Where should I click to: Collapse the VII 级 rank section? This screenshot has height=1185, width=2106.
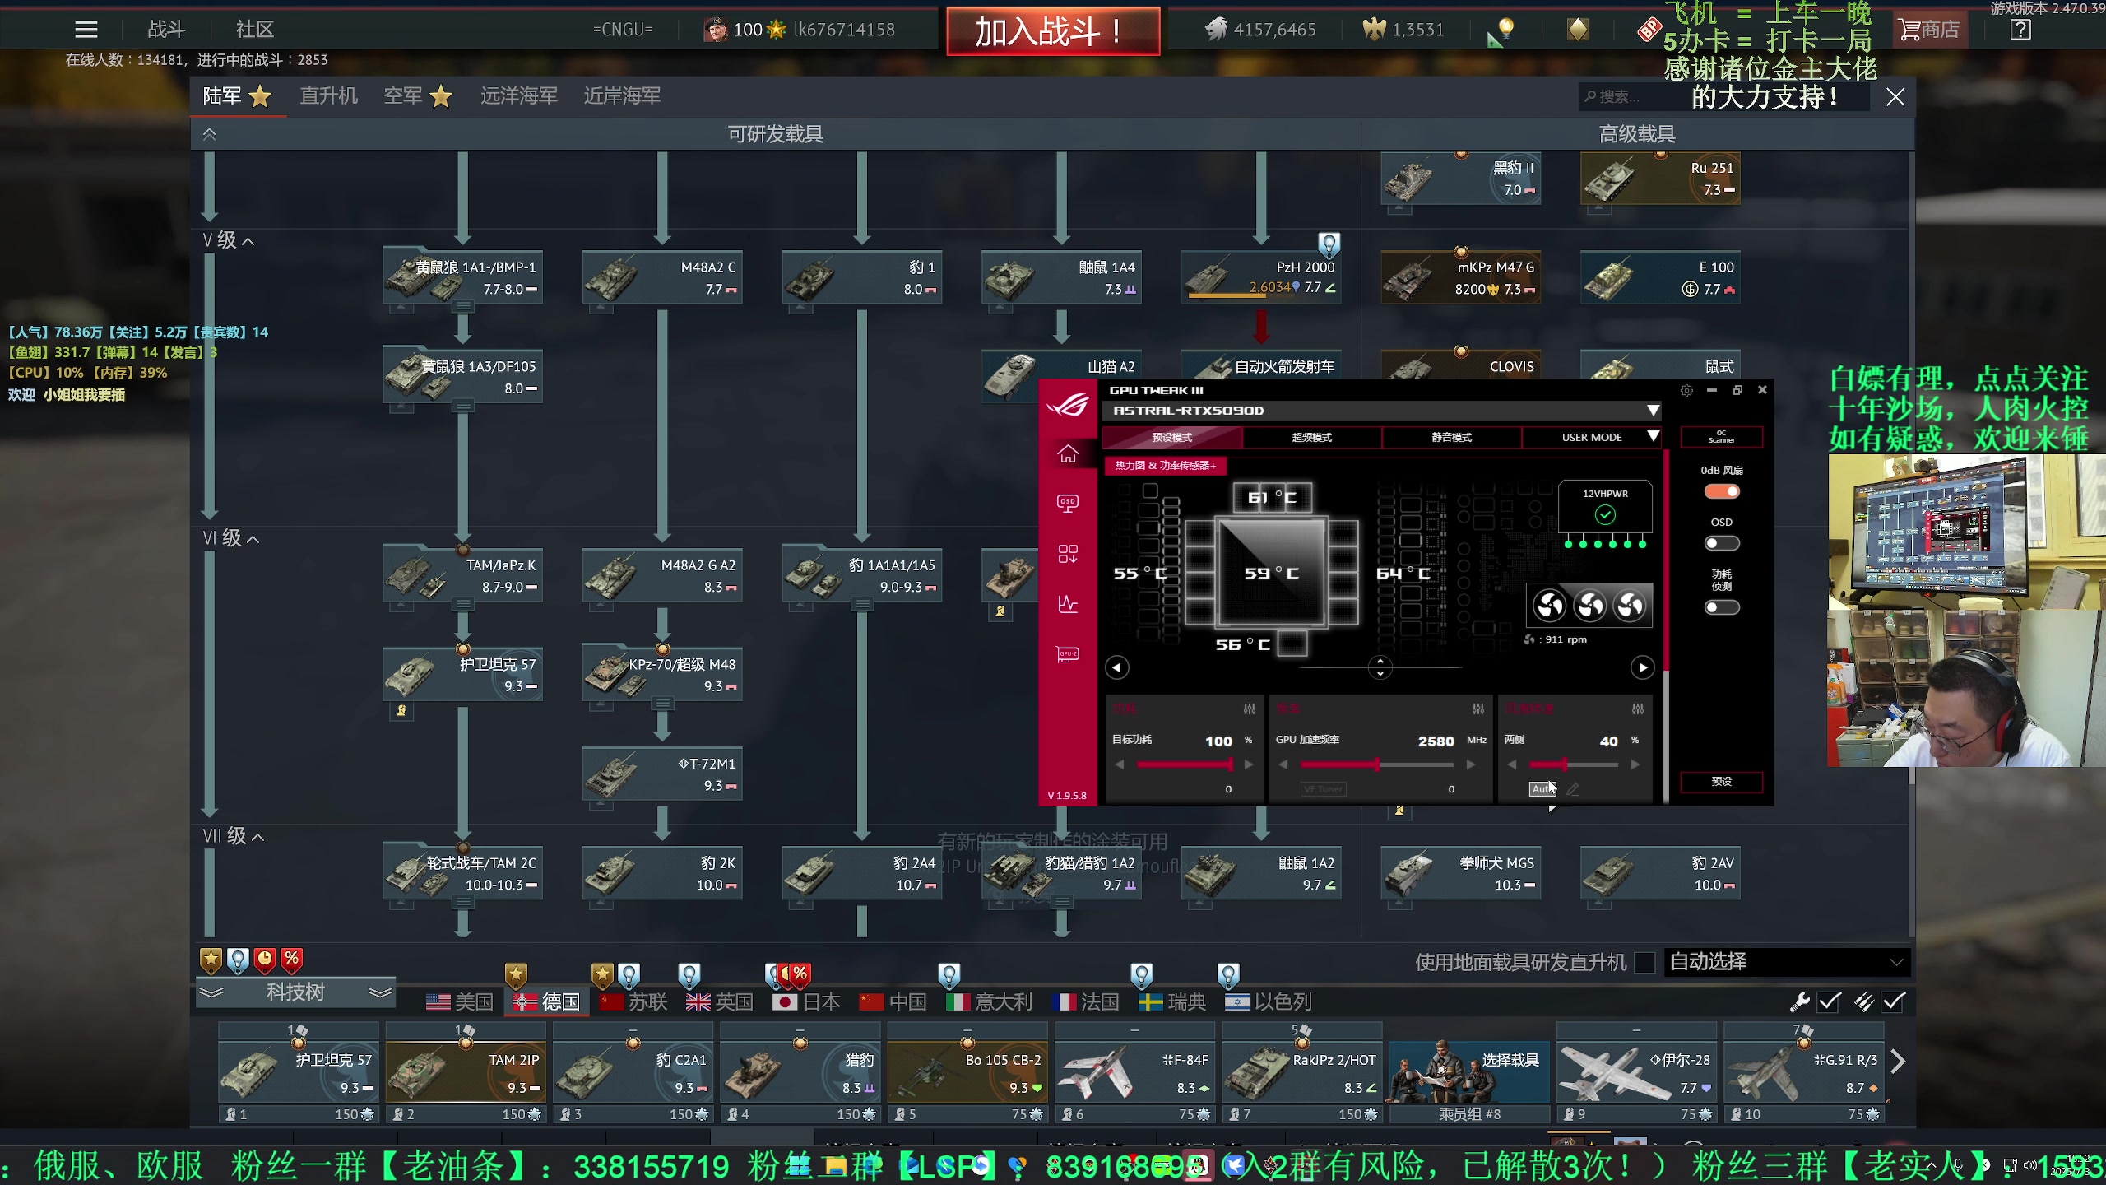[234, 836]
